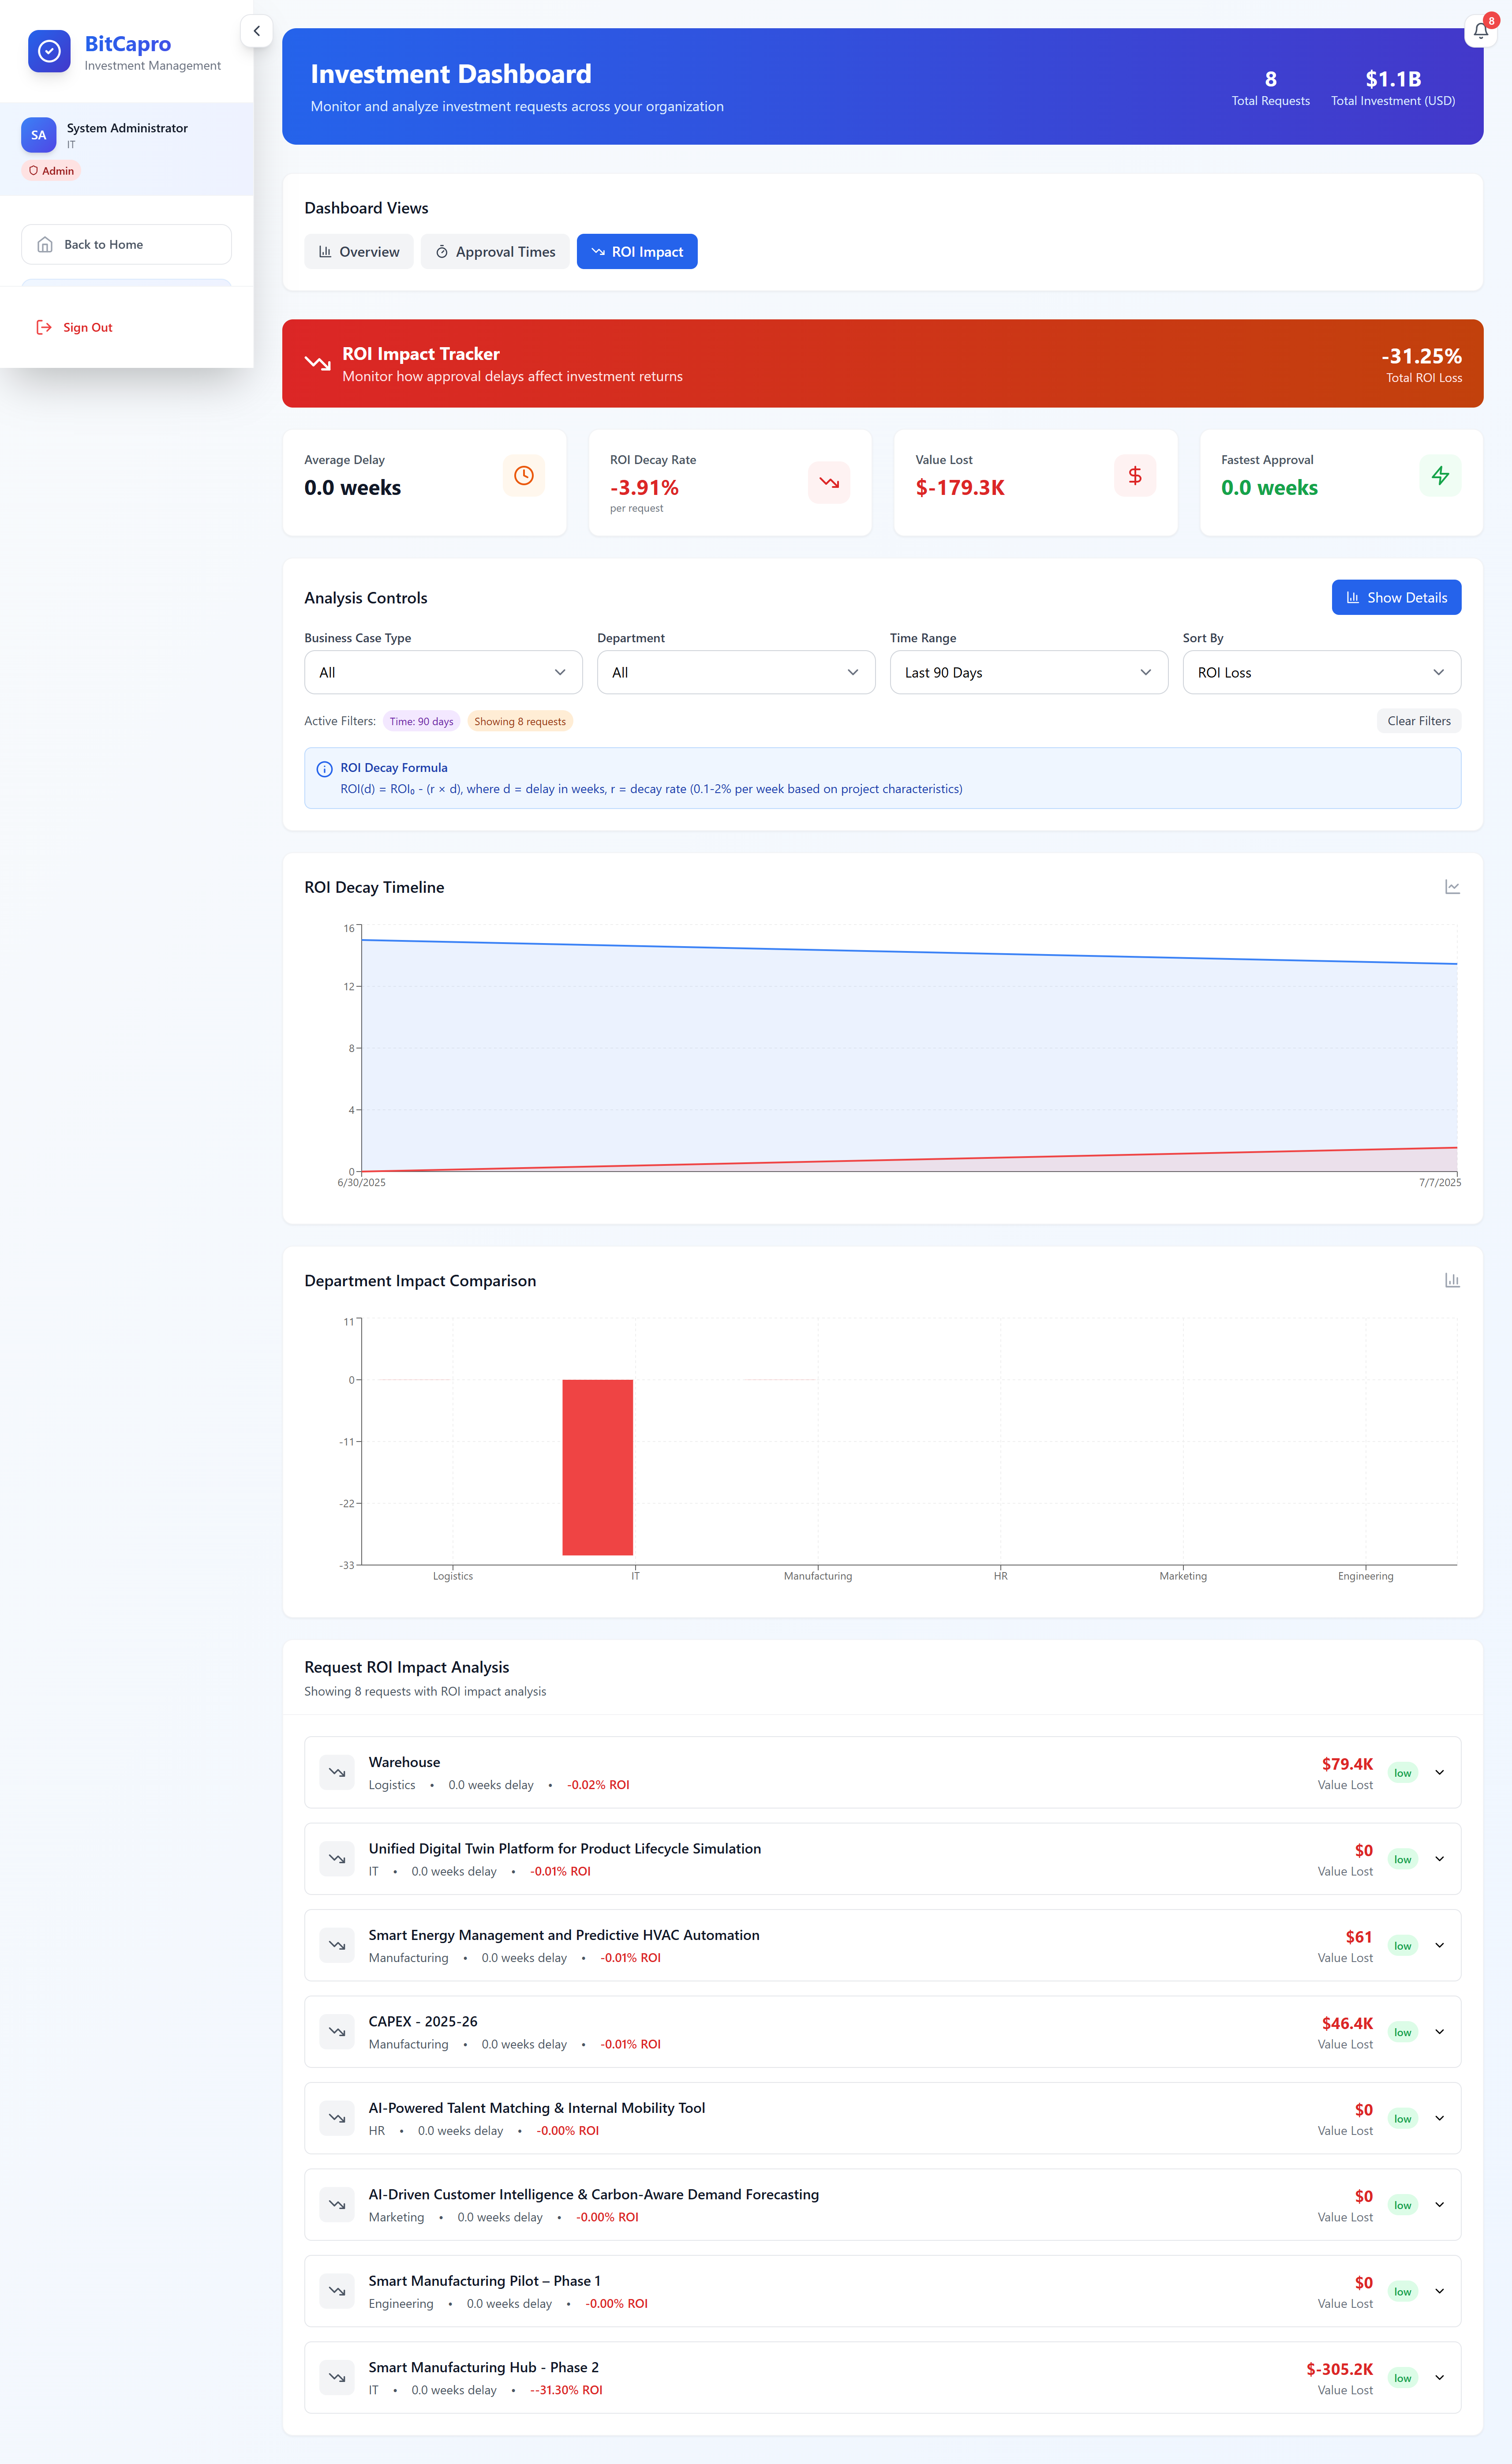Open the Time Range Last 90 Days dropdown
The height and width of the screenshot is (2464, 1512).
pyautogui.click(x=1028, y=672)
